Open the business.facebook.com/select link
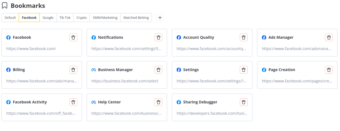The width and height of the screenshot is (340, 131). pyautogui.click(x=125, y=81)
